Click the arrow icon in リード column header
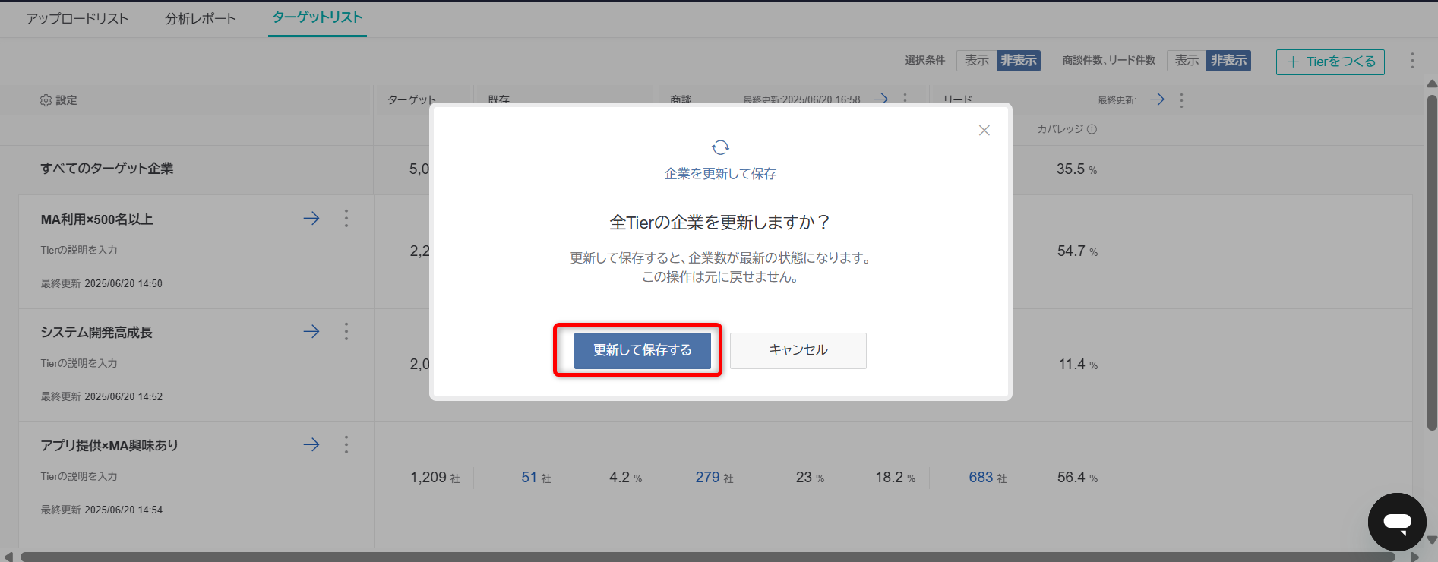The image size is (1438, 562). 1157,99
